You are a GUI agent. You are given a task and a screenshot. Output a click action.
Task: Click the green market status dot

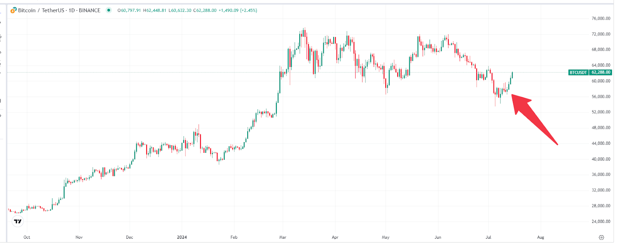[x=109, y=10]
